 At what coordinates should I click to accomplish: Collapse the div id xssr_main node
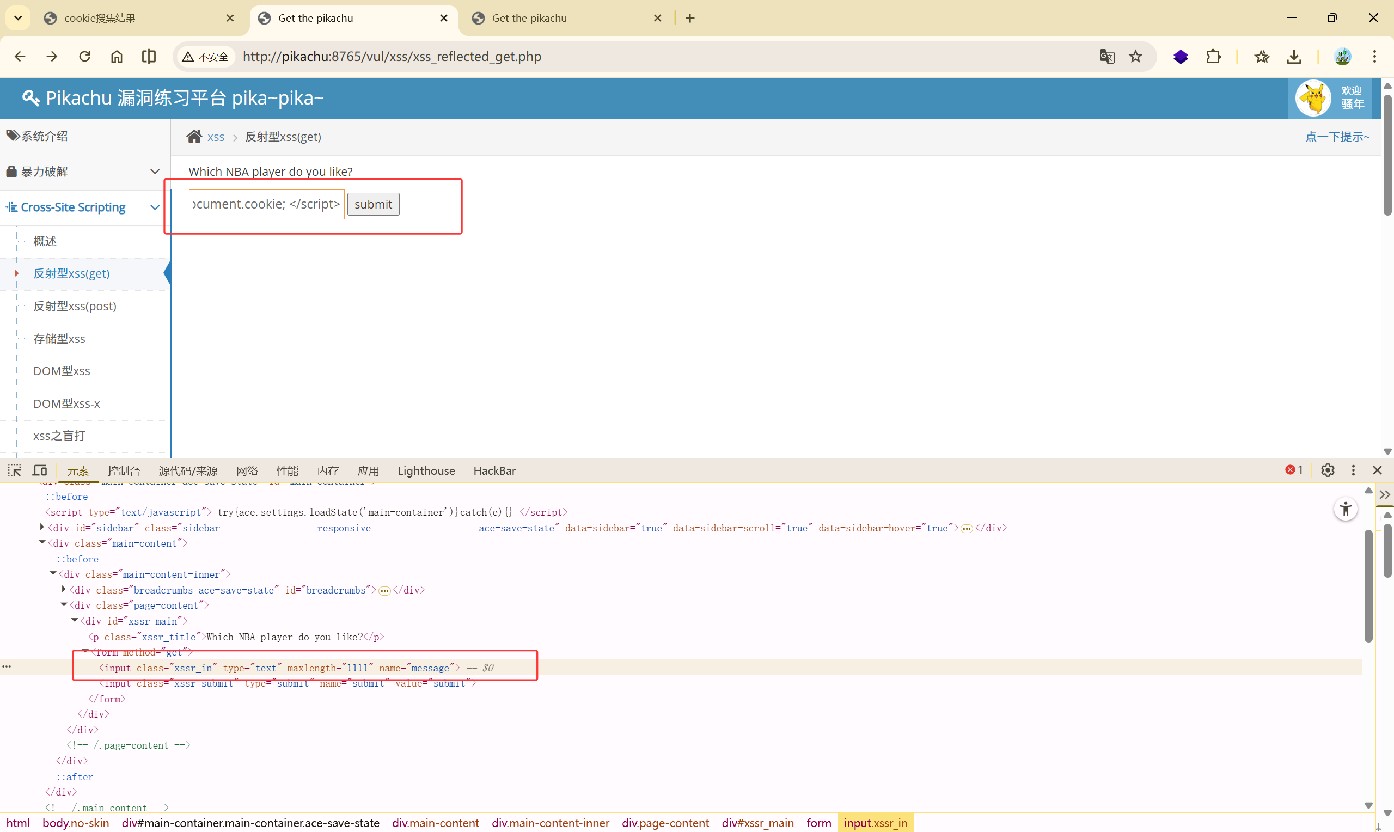75,621
